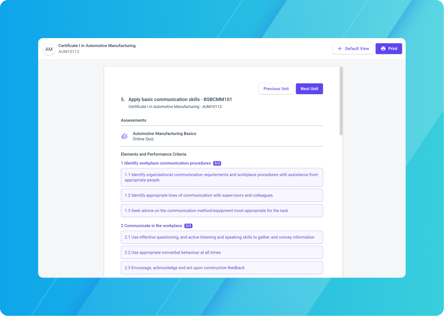Image resolution: width=444 pixels, height=316 pixels.
Task: Click the document vertical scrollbar thumb
Action: 341,101
